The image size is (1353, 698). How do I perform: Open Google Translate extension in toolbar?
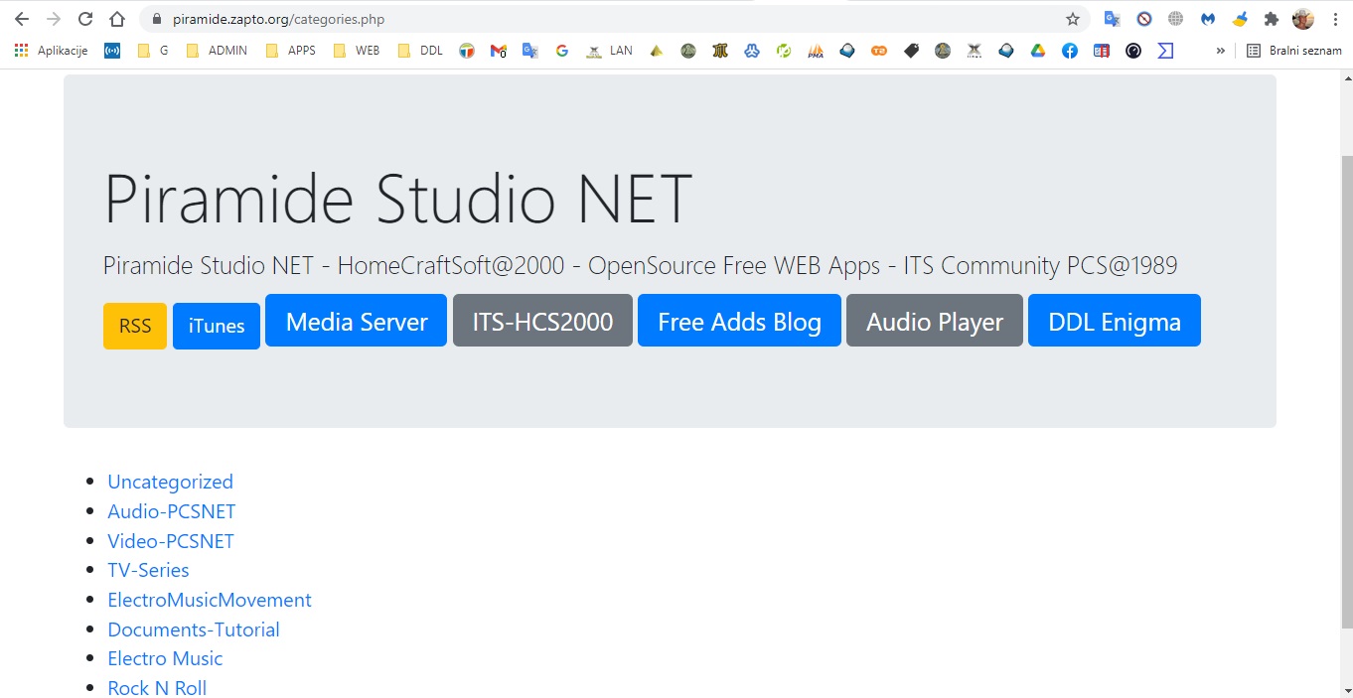[1113, 19]
